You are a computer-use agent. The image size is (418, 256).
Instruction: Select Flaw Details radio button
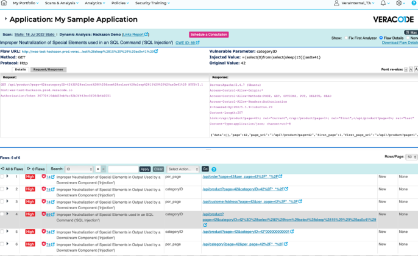point(381,38)
